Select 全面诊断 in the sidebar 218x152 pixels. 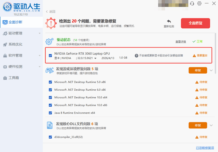click(21, 22)
